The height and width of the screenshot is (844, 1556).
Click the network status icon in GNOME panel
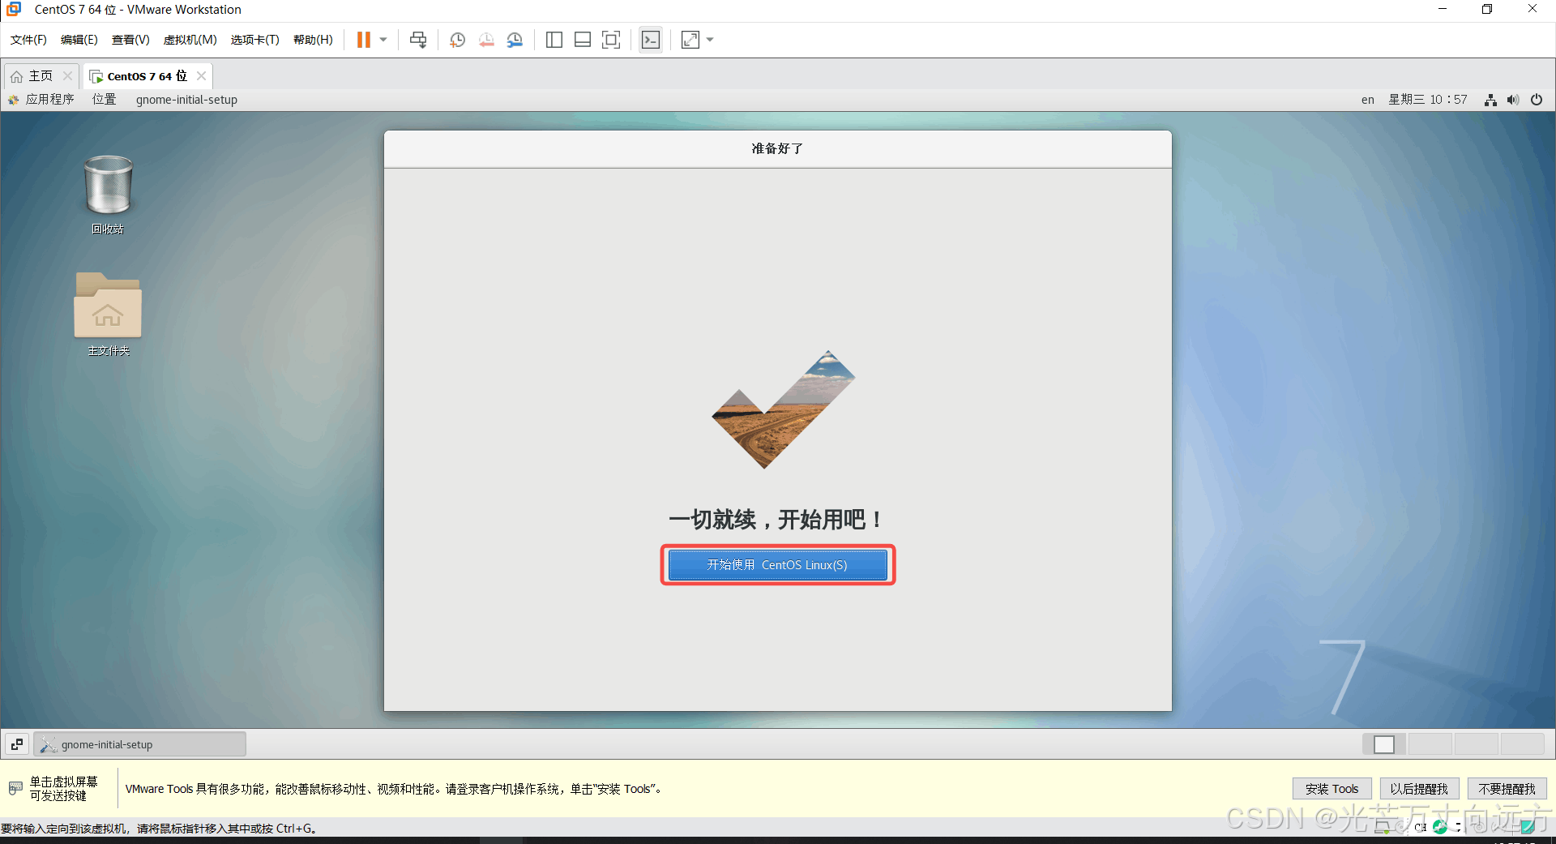pos(1490,100)
